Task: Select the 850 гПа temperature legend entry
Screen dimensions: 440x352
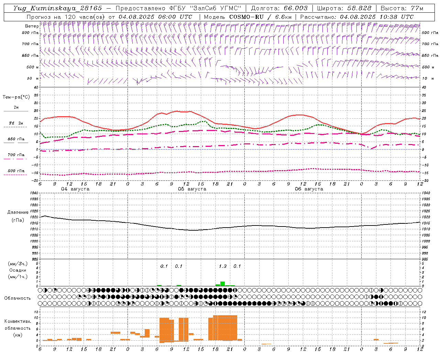Action: (x=16, y=139)
